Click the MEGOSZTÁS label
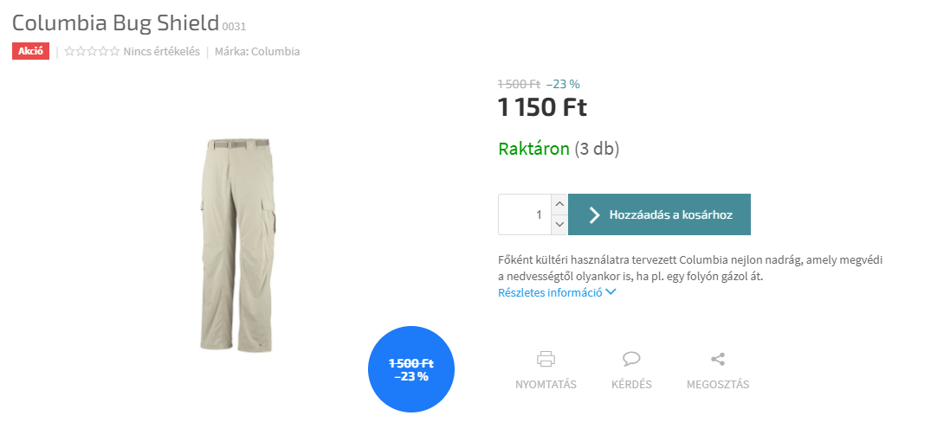Viewport: 937px width, 422px height. point(718,385)
